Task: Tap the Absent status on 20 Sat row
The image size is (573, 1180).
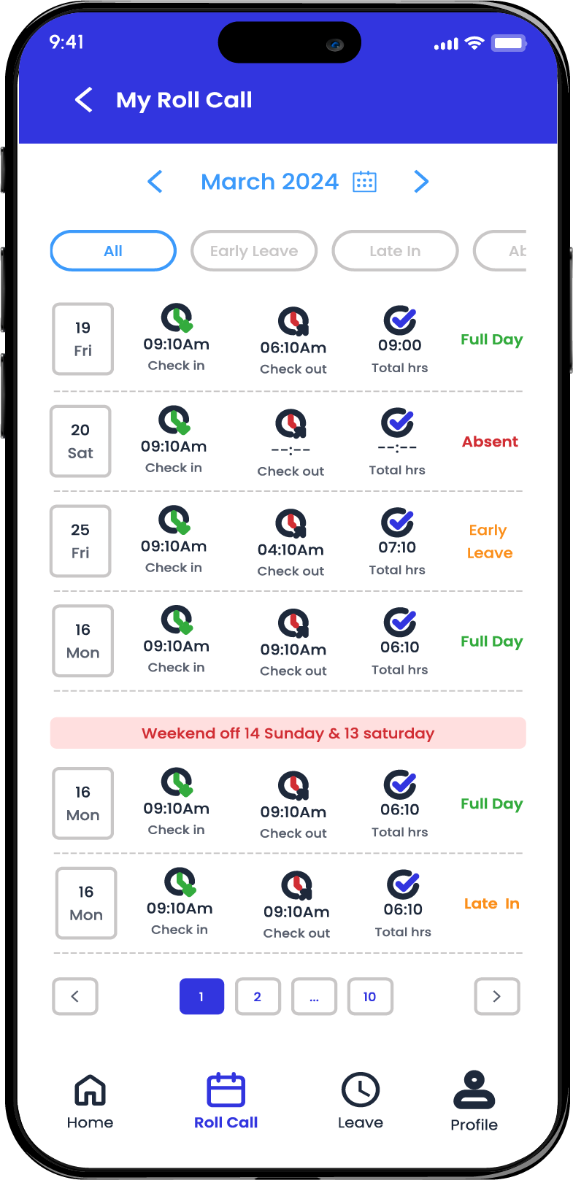Action: coord(490,441)
